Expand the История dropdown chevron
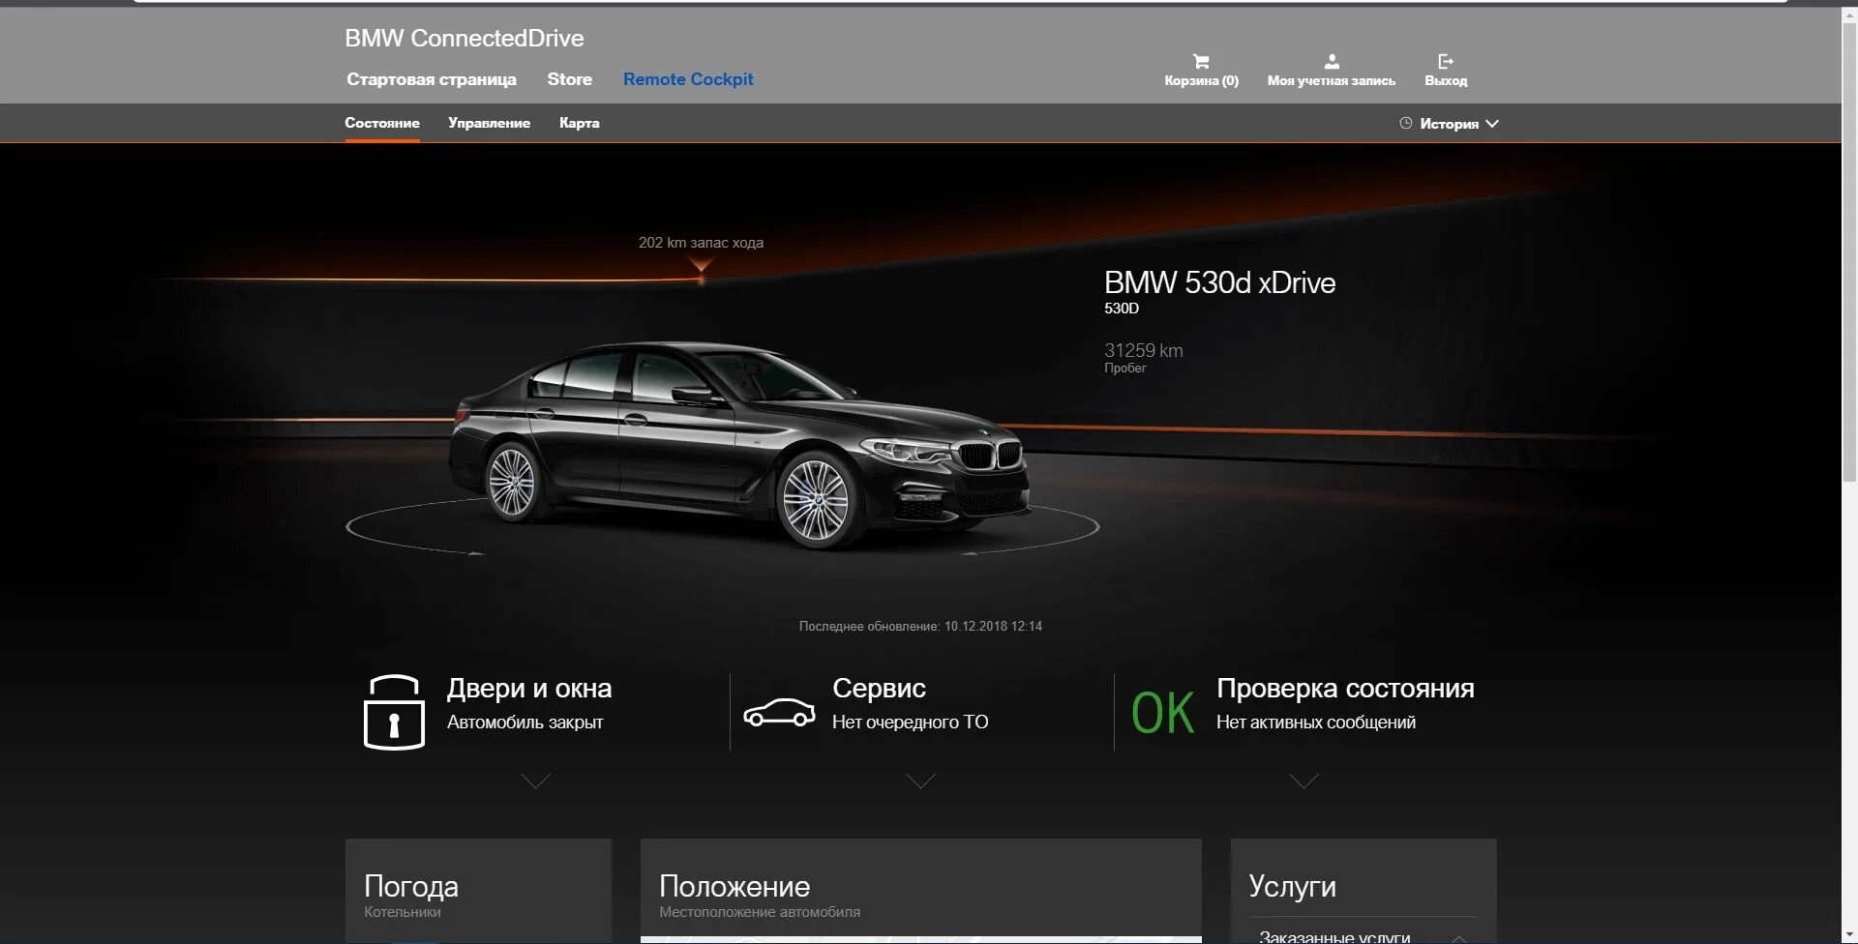 [1492, 123]
